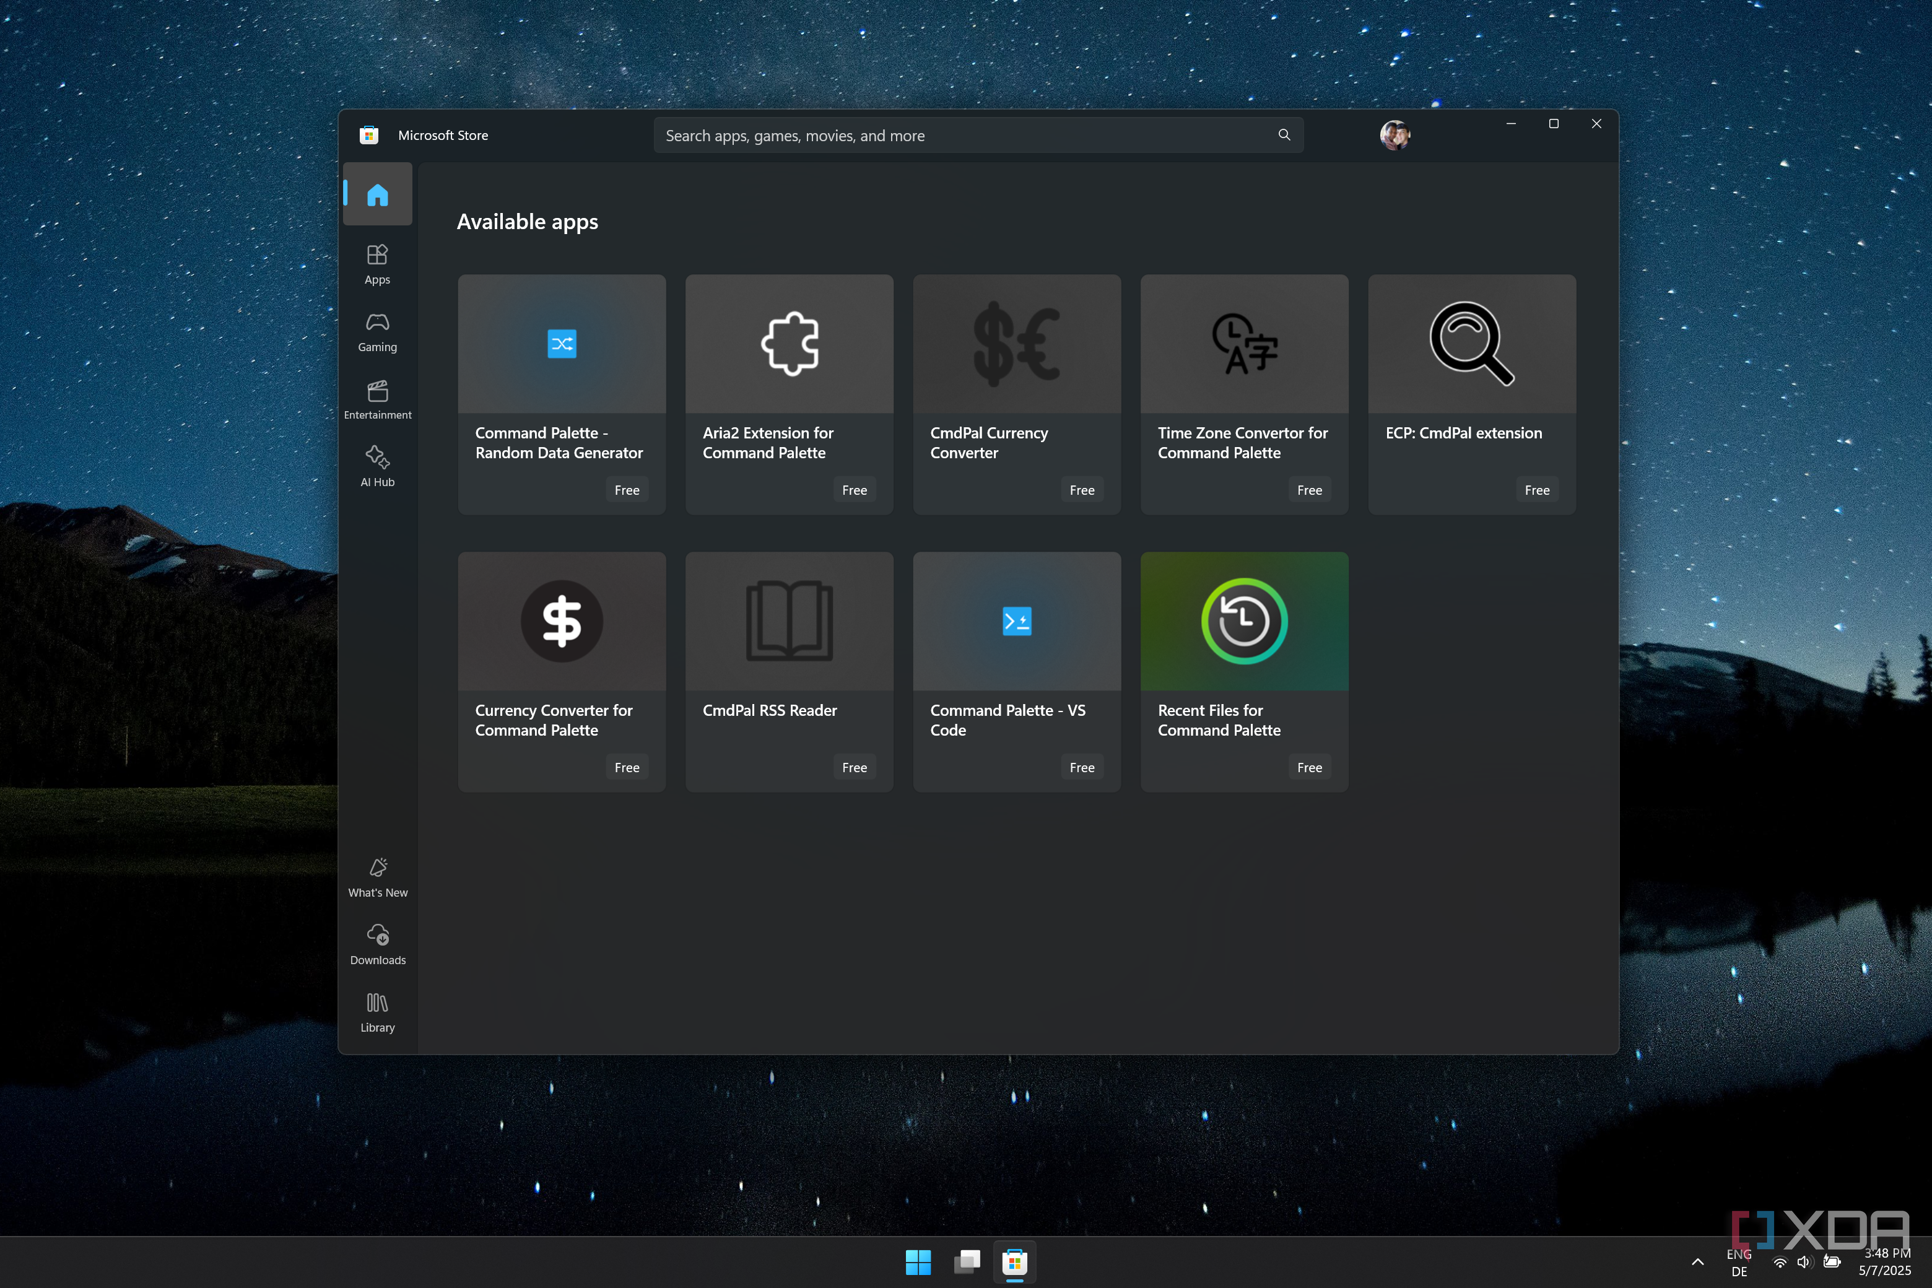Go to the Home tab in sidebar
1932x1288 pixels.
(377, 194)
